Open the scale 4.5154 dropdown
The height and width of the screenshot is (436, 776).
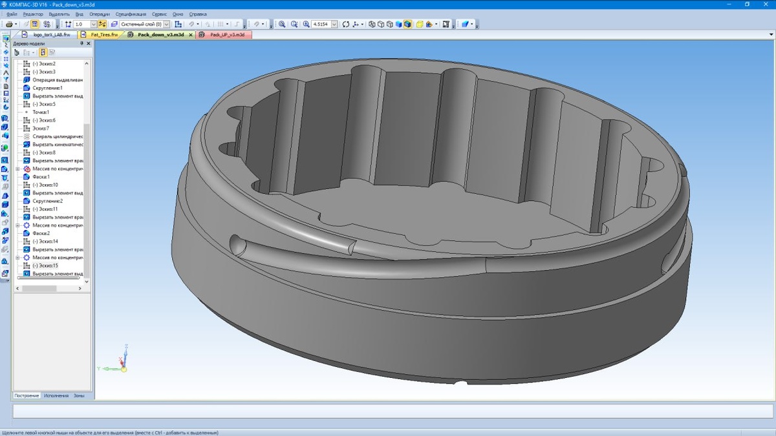334,25
